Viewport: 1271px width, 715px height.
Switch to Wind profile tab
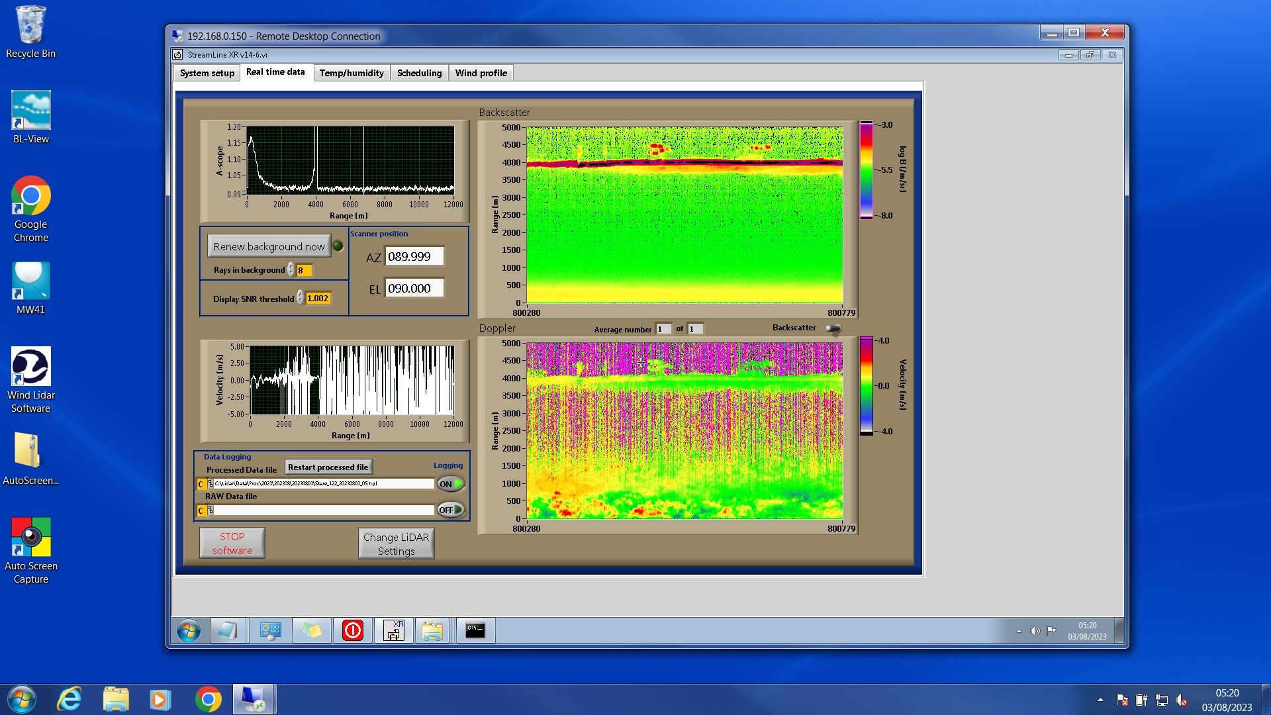pos(481,73)
